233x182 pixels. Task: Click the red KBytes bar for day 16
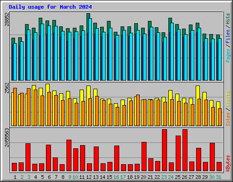[x=116, y=158]
